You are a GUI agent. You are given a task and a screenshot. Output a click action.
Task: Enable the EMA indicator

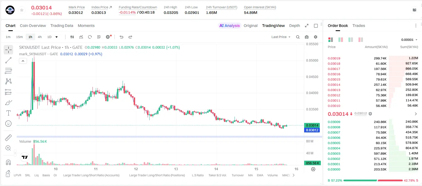coord(260,175)
